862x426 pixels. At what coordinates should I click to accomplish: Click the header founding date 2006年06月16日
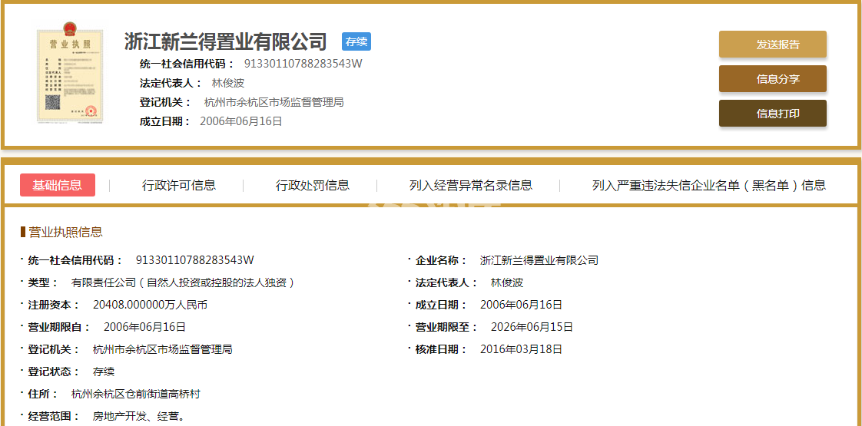(240, 121)
